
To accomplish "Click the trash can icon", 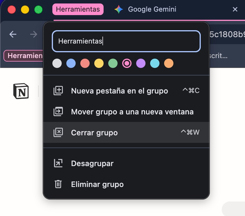I will 58,184.
